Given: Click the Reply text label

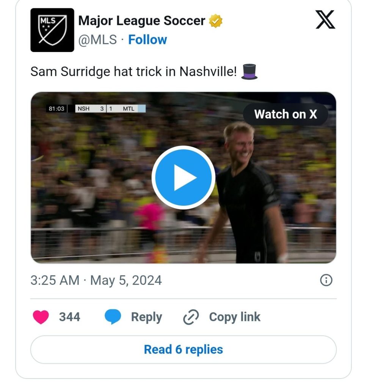Looking at the screenshot, I should tap(146, 317).
